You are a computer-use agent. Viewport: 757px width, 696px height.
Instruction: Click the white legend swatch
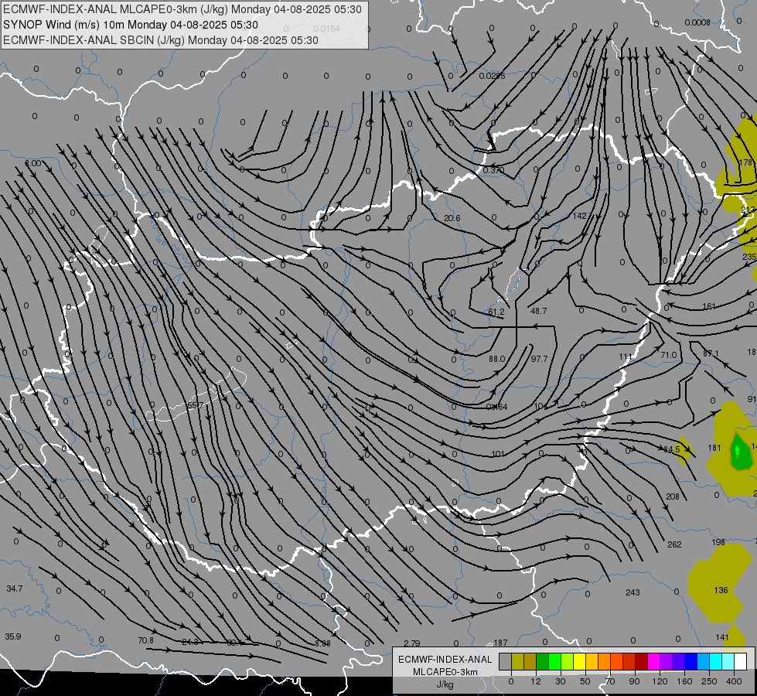coord(740,661)
